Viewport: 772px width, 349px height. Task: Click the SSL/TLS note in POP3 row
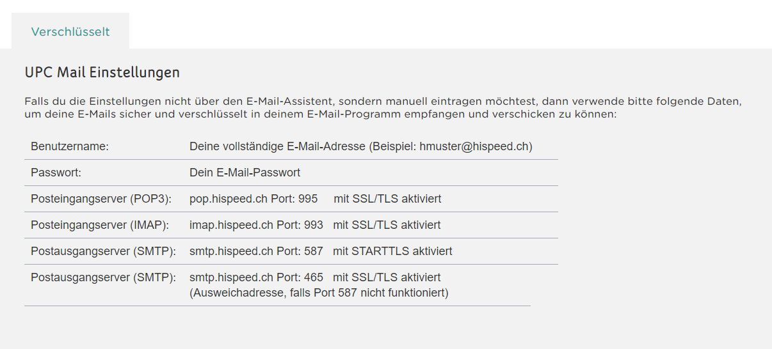pos(387,199)
